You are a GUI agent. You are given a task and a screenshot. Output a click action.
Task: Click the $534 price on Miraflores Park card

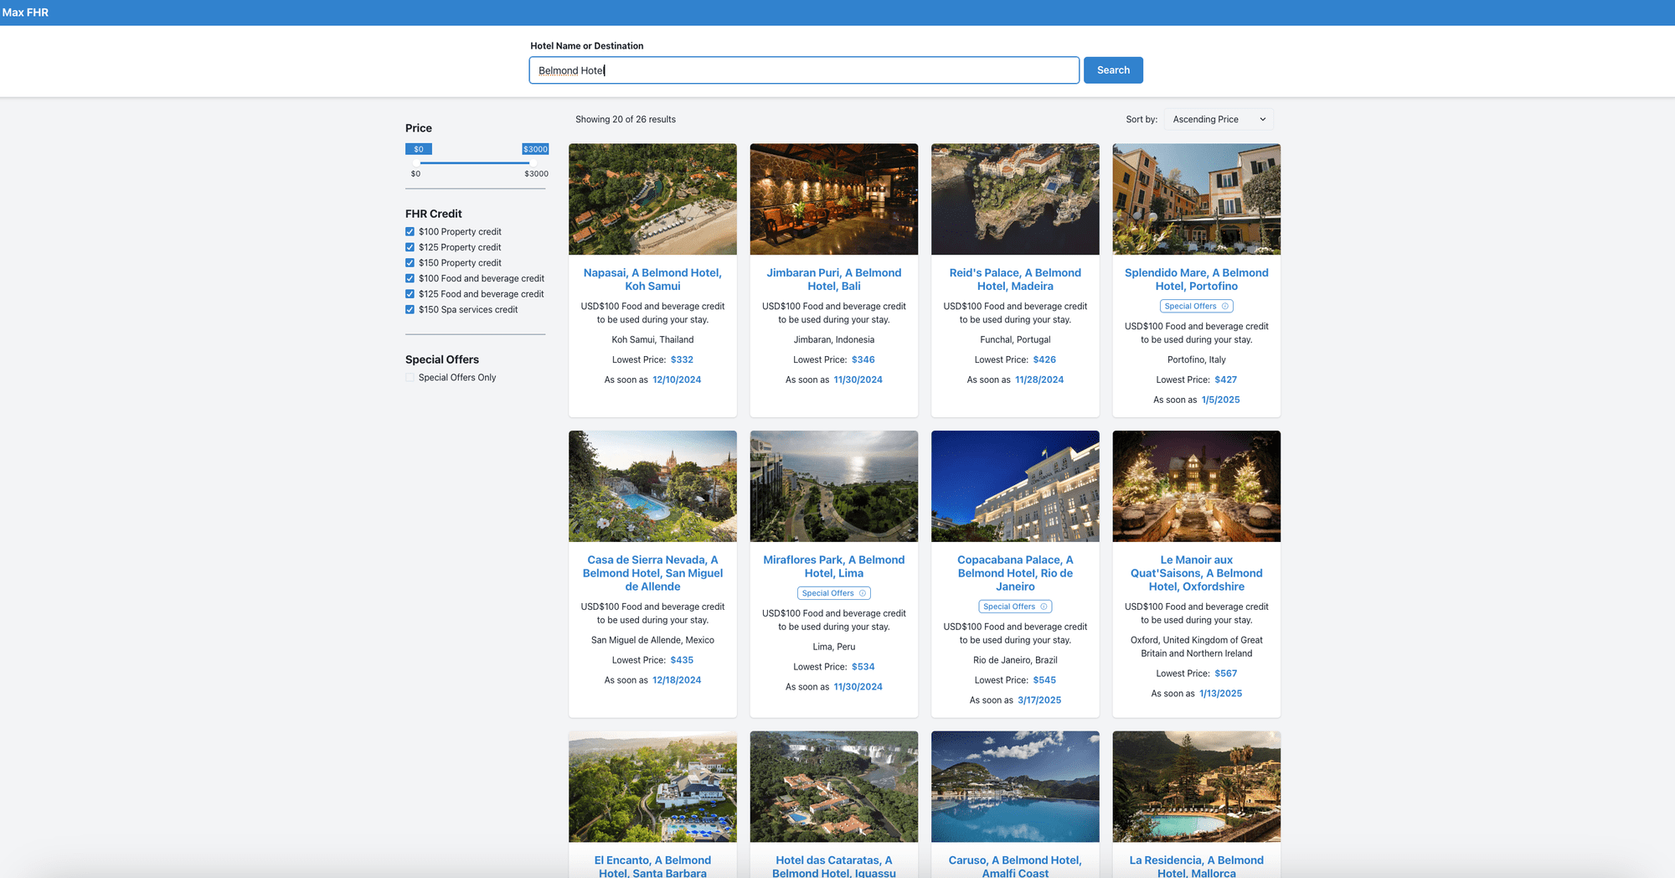(x=863, y=668)
